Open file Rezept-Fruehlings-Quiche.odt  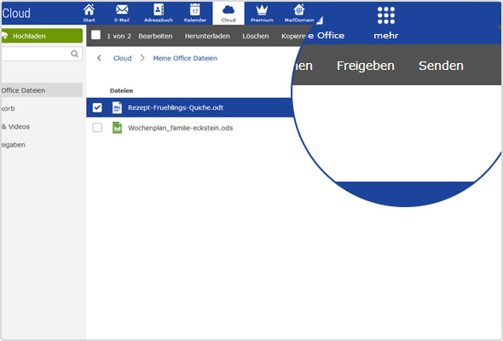click(176, 107)
